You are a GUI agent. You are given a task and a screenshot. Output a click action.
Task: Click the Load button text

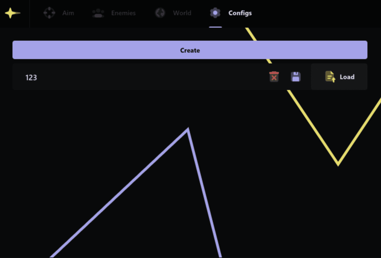coord(347,77)
